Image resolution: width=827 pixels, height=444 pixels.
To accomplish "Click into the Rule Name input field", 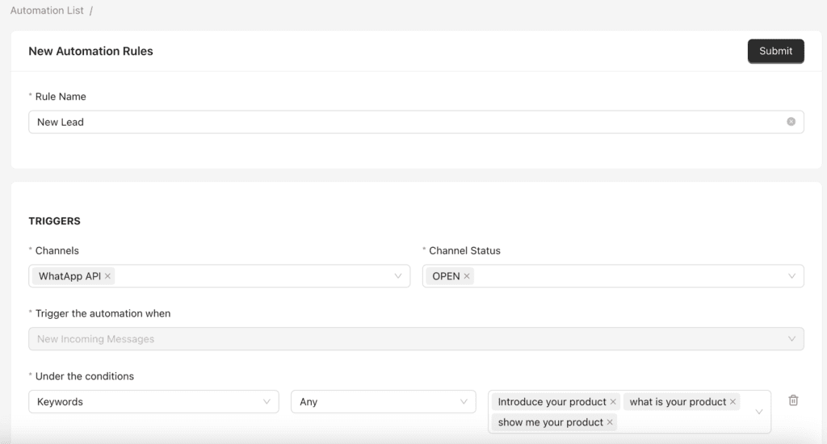I will [x=416, y=122].
